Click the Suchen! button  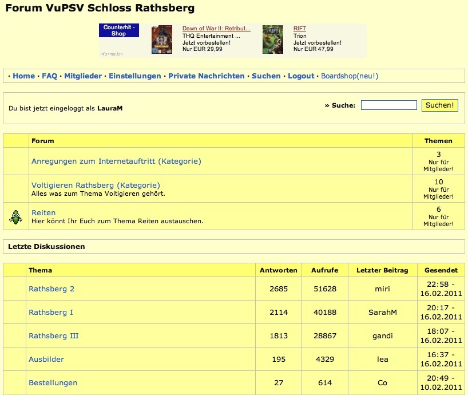[439, 105]
